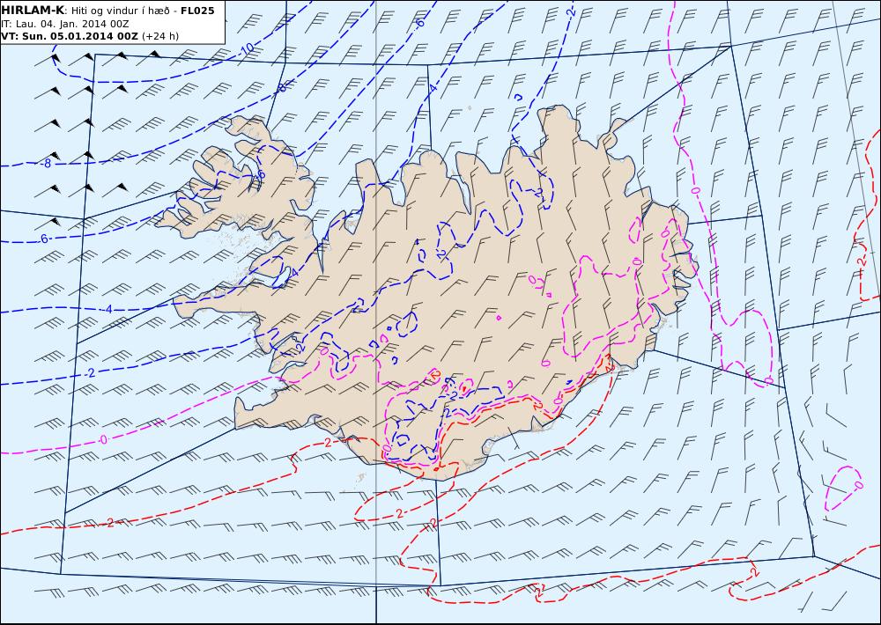The height and width of the screenshot is (625, 881).
Task: Click the 'IT: Lau. 04. Jan. 2014 00Z' line
Action: click(x=66, y=24)
